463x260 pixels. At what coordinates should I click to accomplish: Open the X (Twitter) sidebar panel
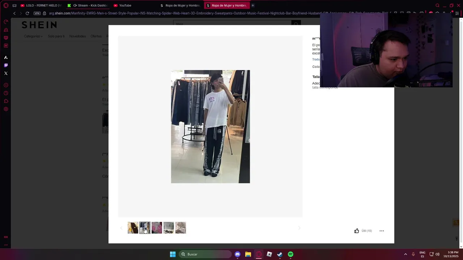tap(6, 73)
